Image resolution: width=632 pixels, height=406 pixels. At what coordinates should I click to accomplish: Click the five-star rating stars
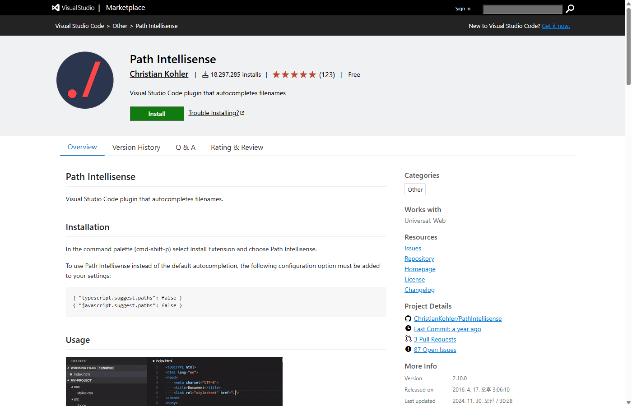point(293,74)
